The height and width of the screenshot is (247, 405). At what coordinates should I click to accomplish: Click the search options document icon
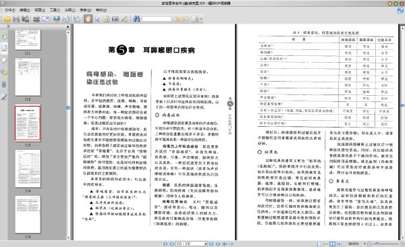(x=195, y=19)
